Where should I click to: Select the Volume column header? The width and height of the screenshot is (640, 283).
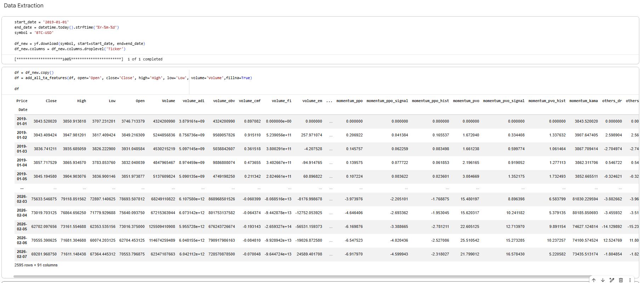168,101
